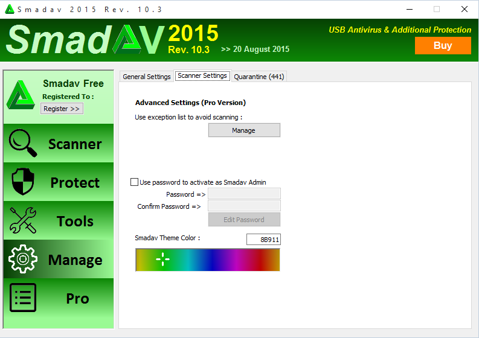Click the 'Smadav Free' text
The width and height of the screenshot is (479, 338).
[x=73, y=83]
